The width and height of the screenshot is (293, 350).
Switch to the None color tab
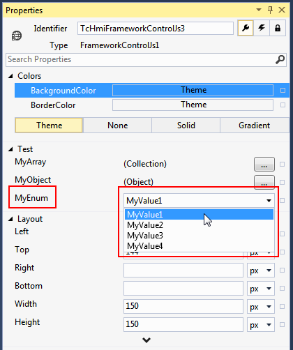pos(117,125)
